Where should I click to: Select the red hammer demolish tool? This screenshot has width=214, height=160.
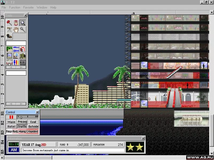pyautogui.click(x=9, y=23)
